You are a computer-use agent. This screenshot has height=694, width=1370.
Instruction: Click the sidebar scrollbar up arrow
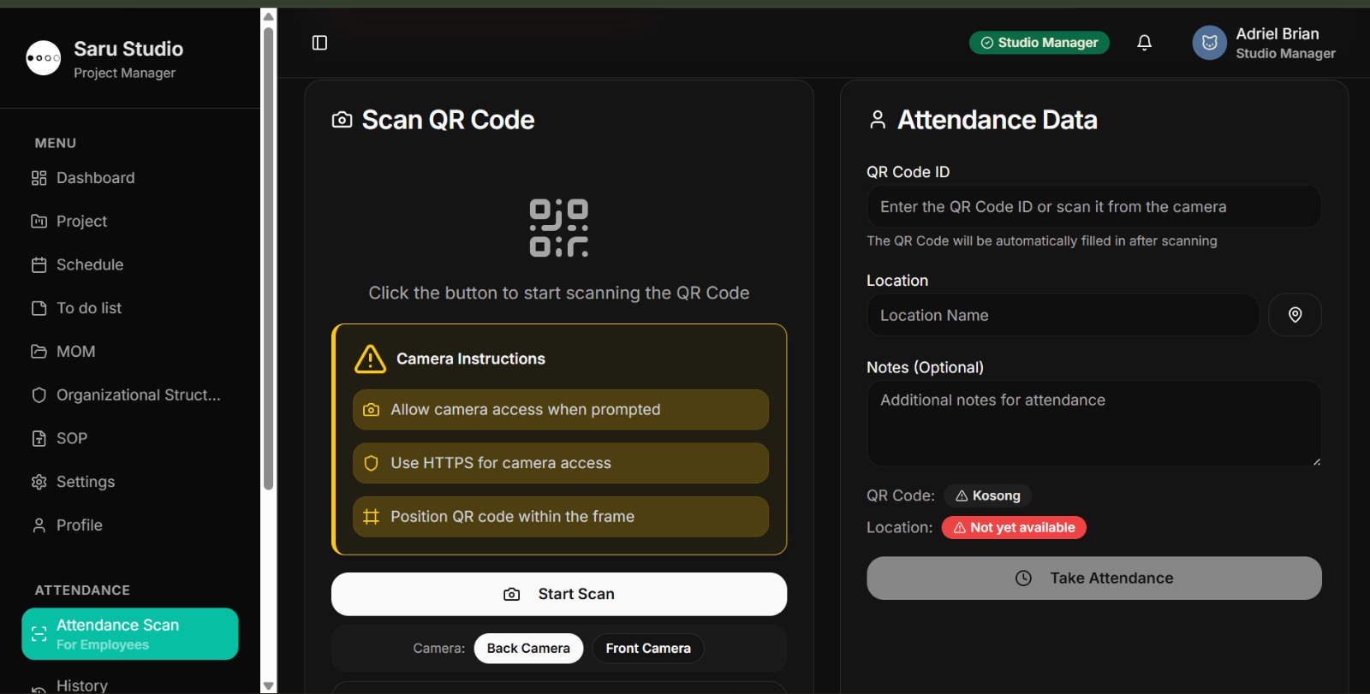click(269, 16)
